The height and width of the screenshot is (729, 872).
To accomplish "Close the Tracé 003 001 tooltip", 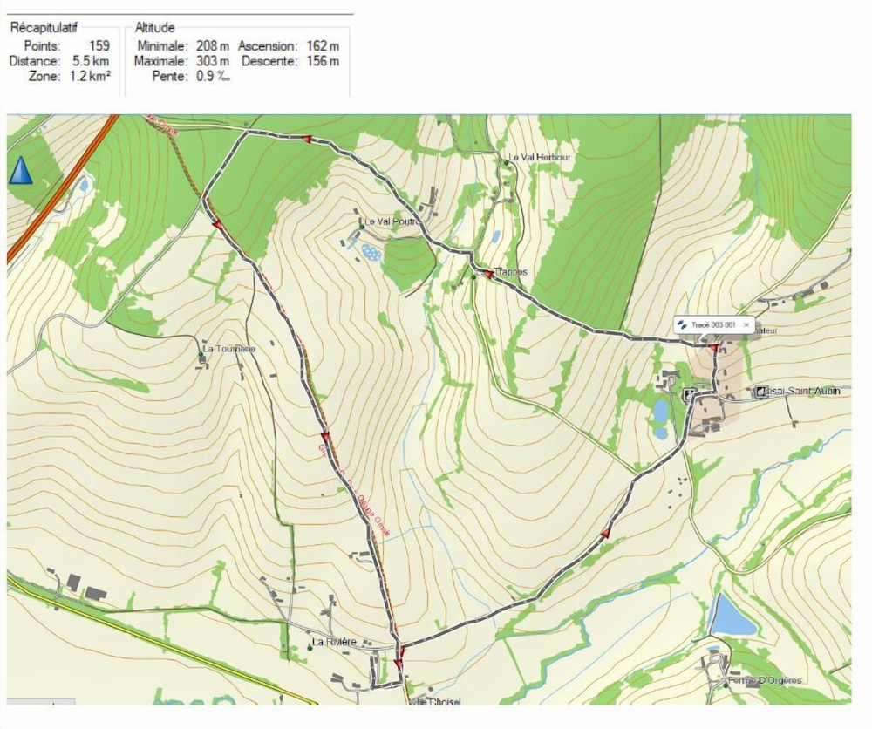I will 746,324.
